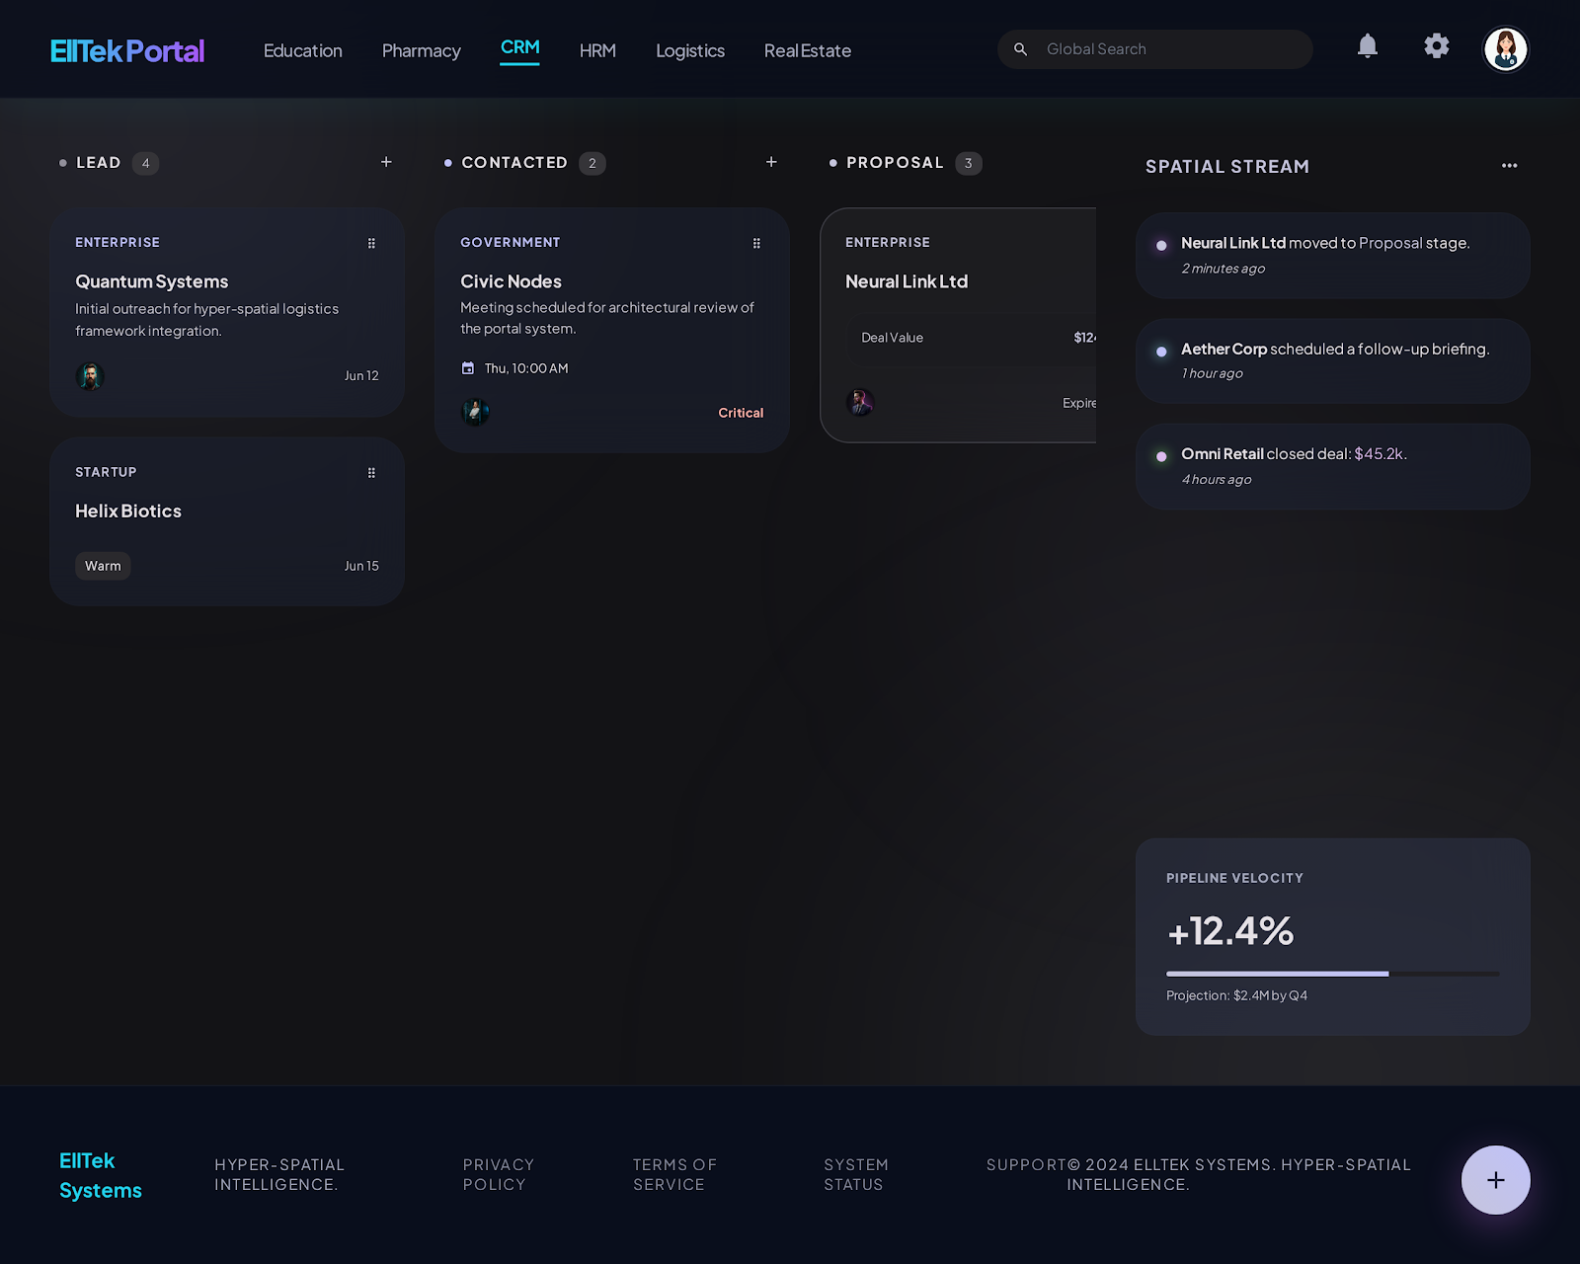The height and width of the screenshot is (1264, 1580).
Task: Click the Warm tag on Helix Biotics
Action: [103, 566]
